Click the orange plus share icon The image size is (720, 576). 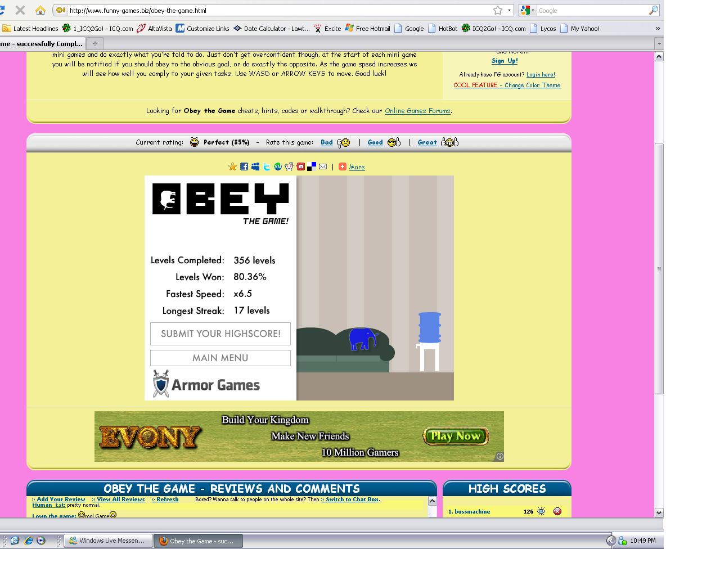(342, 166)
